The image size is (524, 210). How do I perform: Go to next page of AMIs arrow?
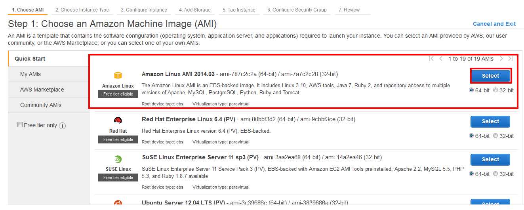501,59
